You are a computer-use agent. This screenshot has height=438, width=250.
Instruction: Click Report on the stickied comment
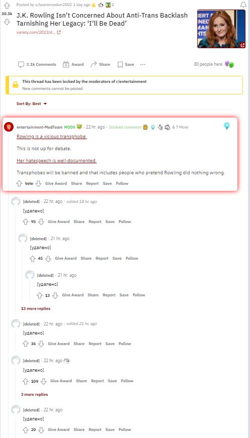click(x=92, y=183)
